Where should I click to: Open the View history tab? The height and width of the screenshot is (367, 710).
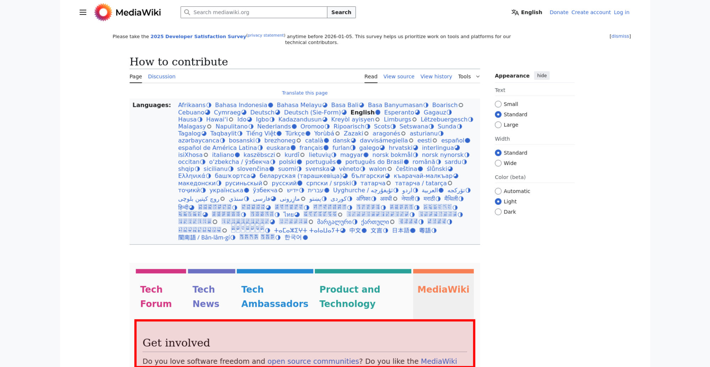[436, 77]
